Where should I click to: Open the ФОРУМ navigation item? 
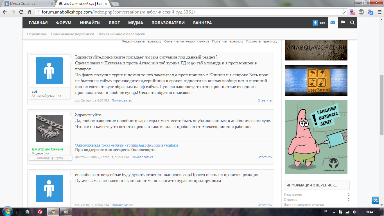click(64, 23)
